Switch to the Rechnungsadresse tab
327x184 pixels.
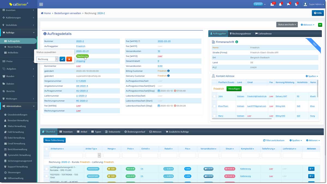(240, 34)
